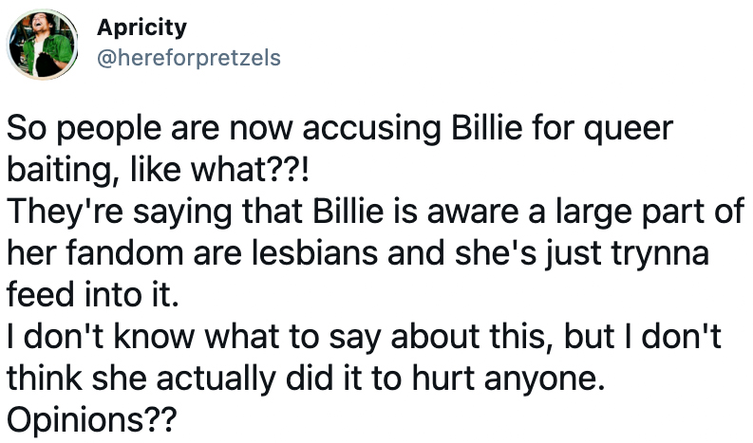Open the Apricity profile picture
The width and height of the screenshot is (753, 443).
pos(43,45)
